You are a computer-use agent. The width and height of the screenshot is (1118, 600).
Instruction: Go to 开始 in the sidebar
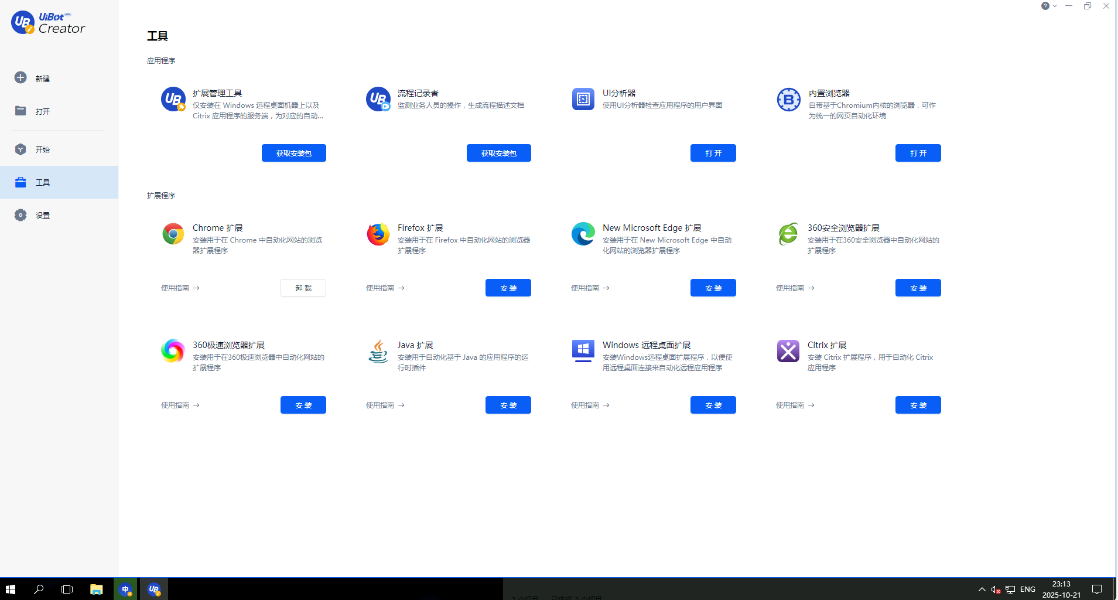[x=42, y=149]
